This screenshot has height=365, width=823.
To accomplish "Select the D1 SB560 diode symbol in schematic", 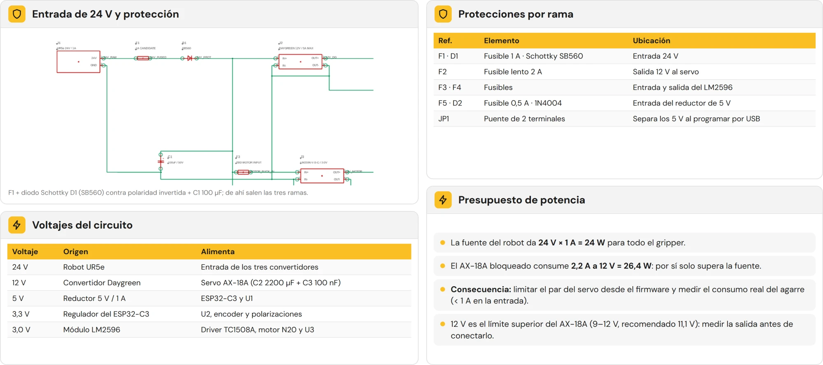I will [x=190, y=58].
